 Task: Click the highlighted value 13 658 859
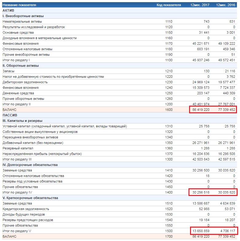click(201, 231)
